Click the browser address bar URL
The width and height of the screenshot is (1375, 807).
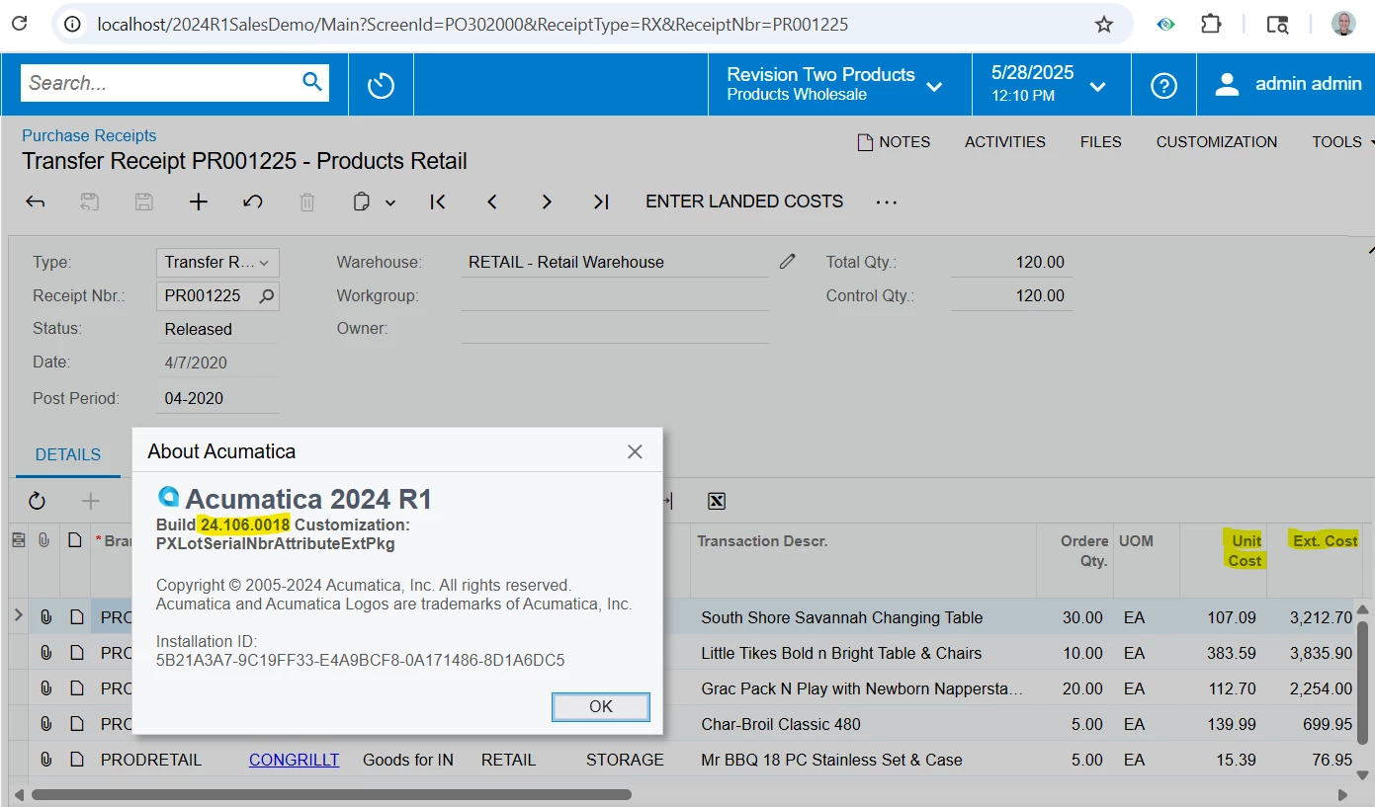pos(473,25)
